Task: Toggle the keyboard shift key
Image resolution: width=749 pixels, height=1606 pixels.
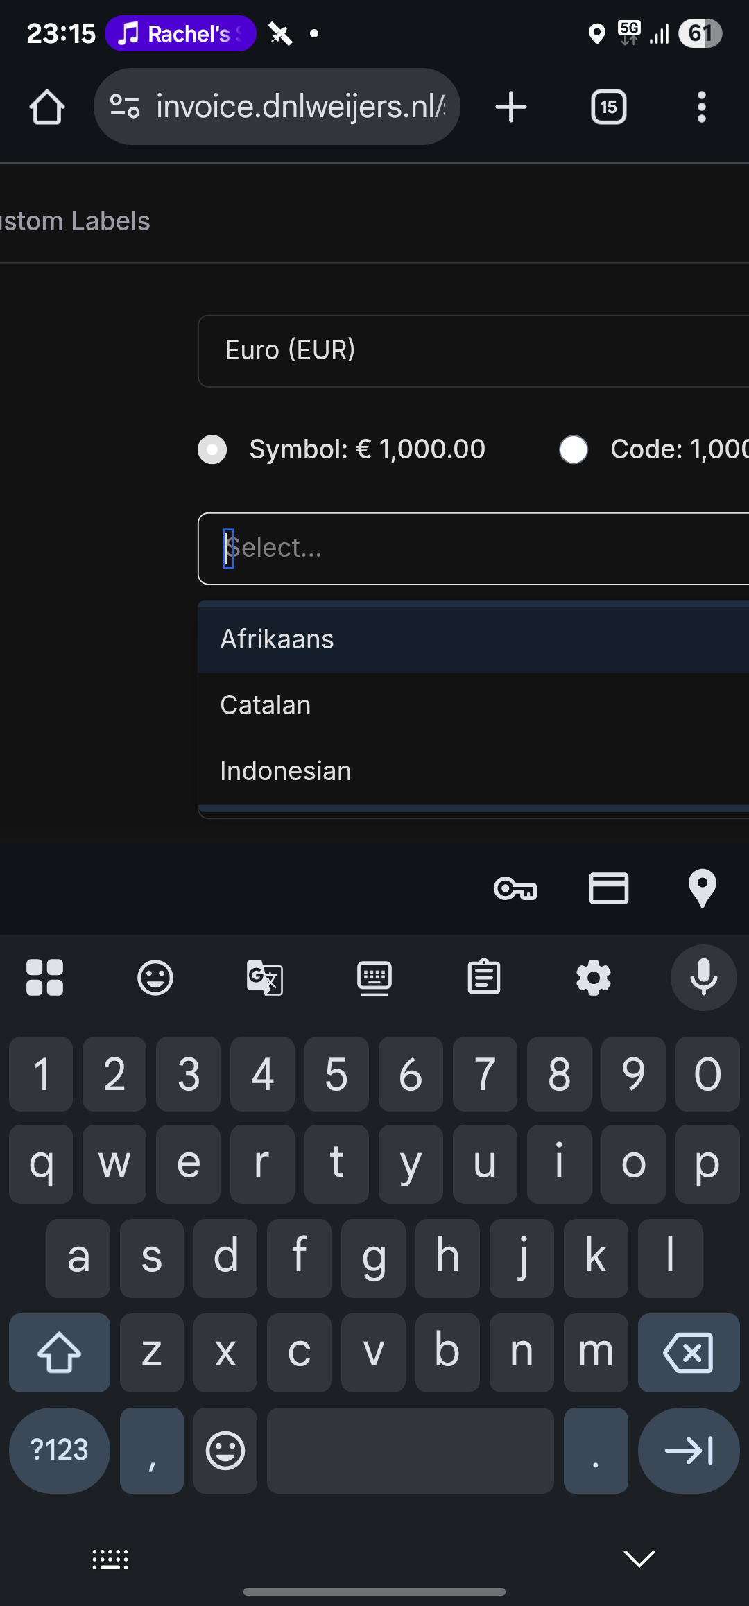Action: tap(60, 1352)
